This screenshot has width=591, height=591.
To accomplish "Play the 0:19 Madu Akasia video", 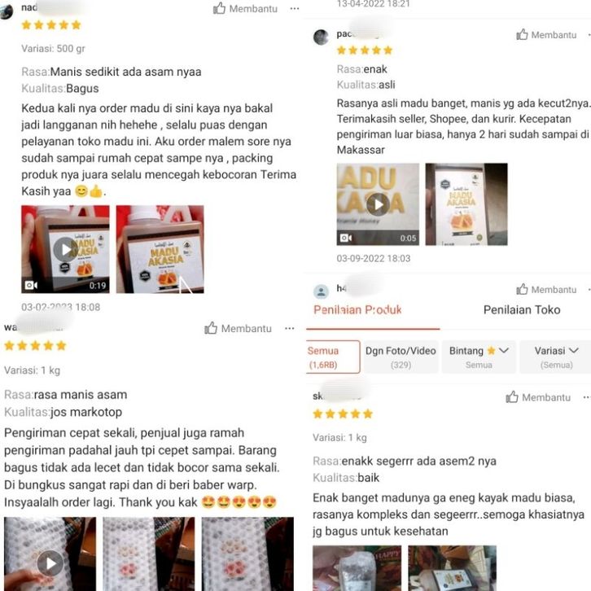I will click(x=65, y=249).
